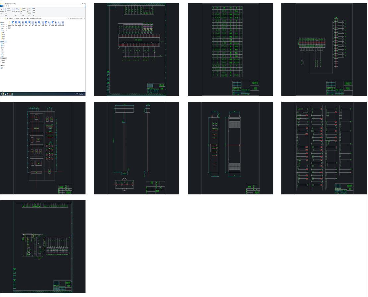Collapse the Quick access section
Viewport: 368px width, 297px height.
click(x=1, y=22)
